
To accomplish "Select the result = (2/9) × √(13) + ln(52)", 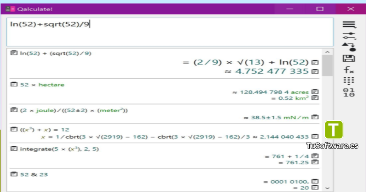I will coord(246,62).
